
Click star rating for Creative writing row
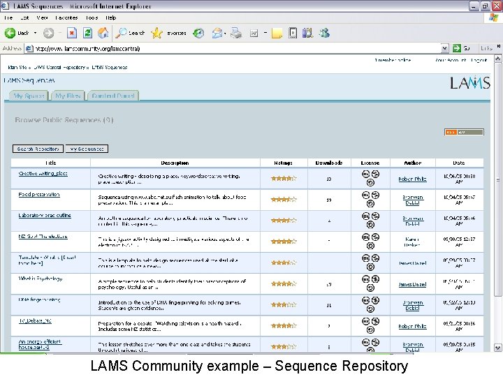pyautogui.click(x=284, y=178)
